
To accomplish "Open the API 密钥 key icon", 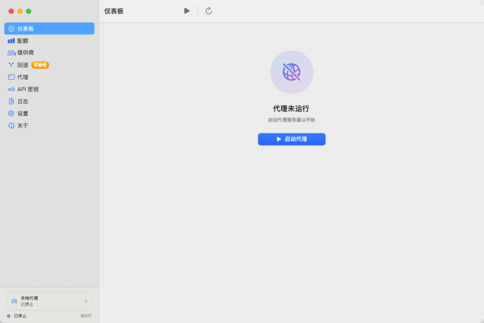I will (10, 89).
